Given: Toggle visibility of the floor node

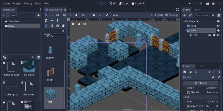Looking at the screenshot, I should [x=218, y=26].
